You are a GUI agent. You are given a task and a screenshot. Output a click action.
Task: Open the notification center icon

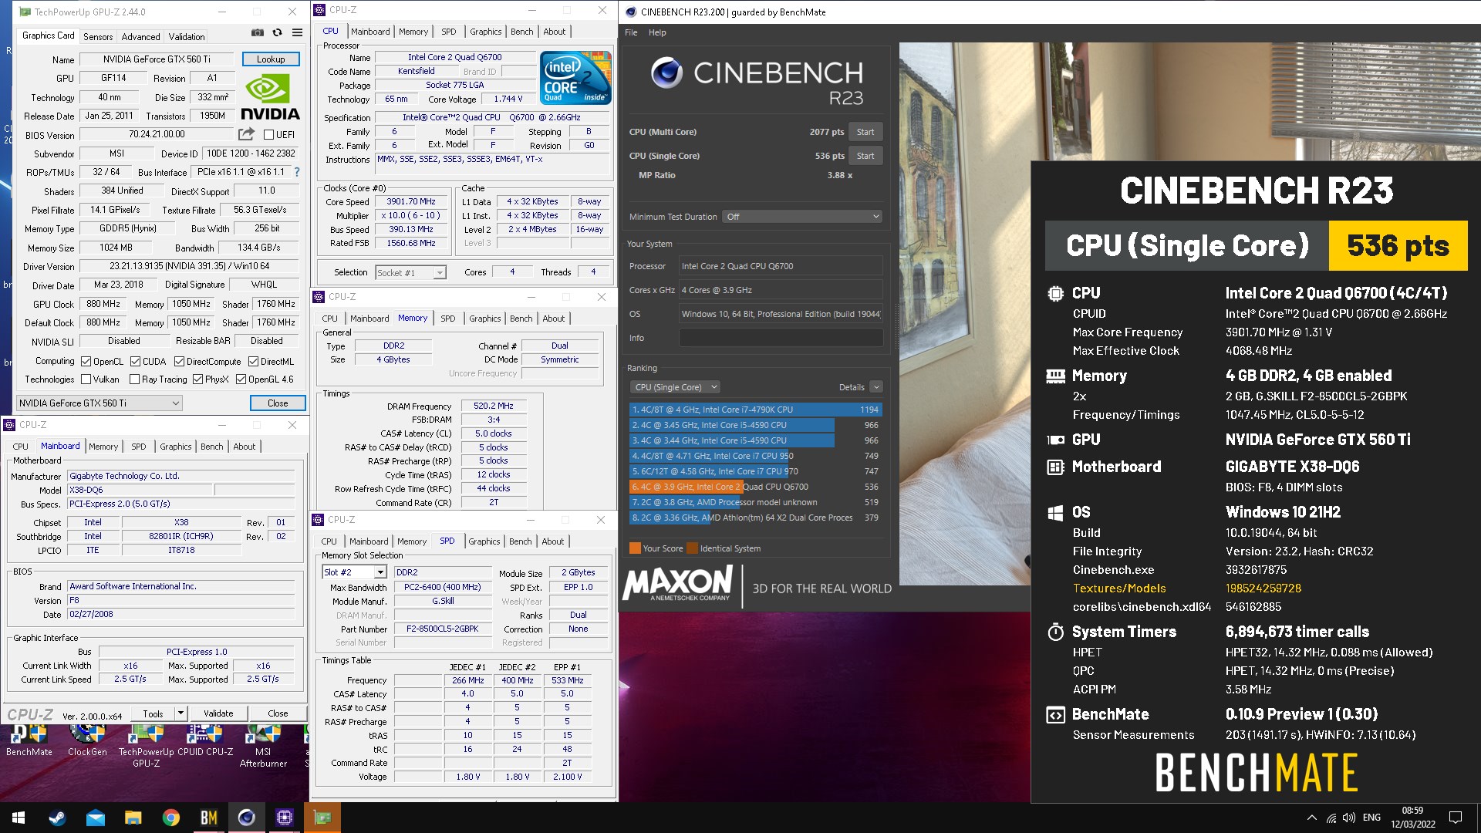pos(1456,818)
